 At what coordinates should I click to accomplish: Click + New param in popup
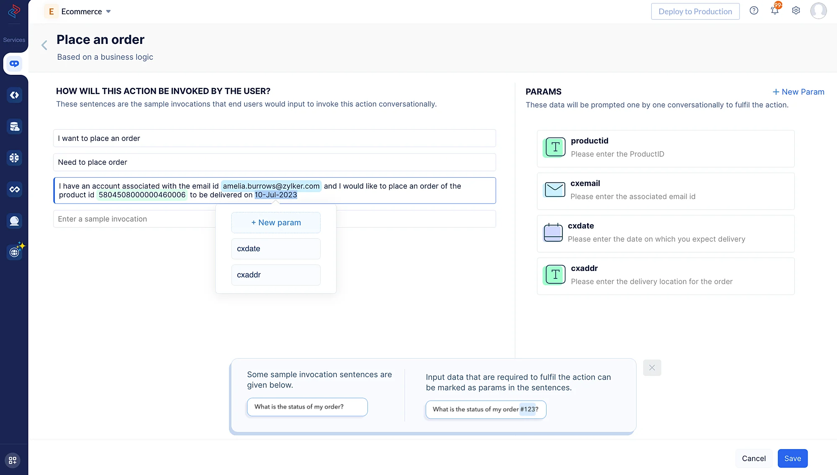(x=276, y=223)
